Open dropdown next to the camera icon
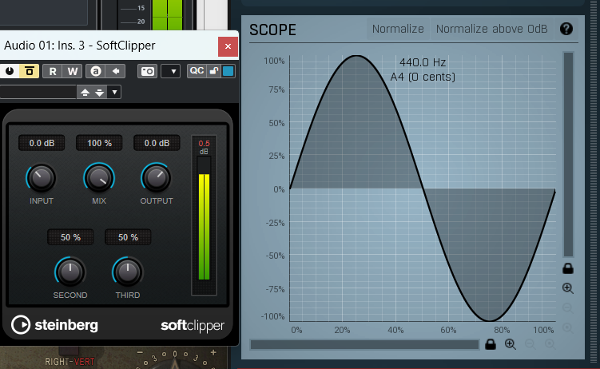The height and width of the screenshot is (369, 600). pyautogui.click(x=171, y=72)
